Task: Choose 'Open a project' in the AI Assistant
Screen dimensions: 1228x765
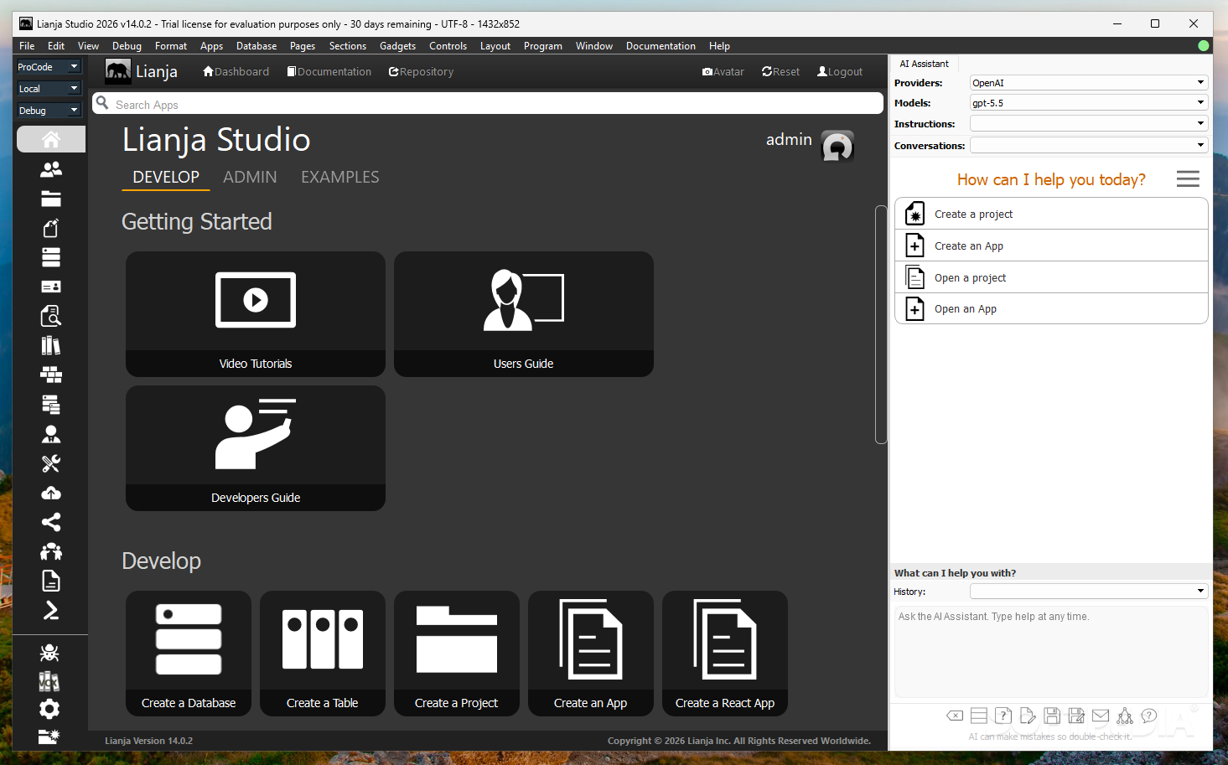Action: pos(1051,277)
